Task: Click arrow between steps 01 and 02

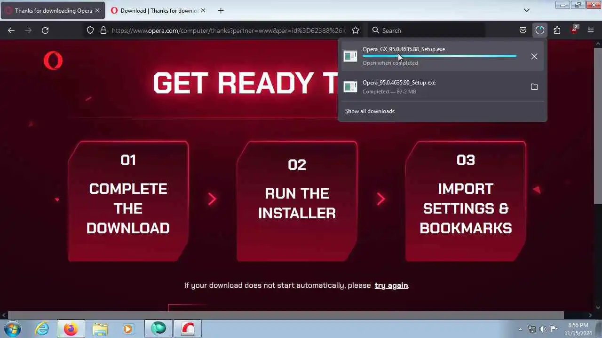Action: tap(212, 199)
